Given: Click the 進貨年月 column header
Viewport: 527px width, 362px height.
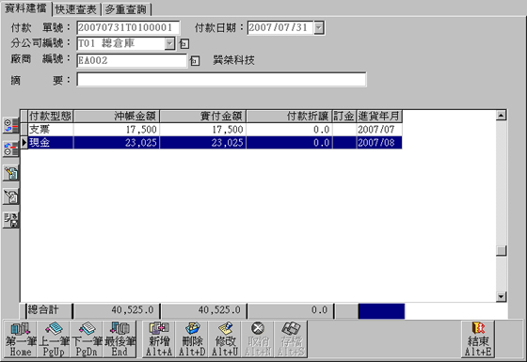Looking at the screenshot, I should (x=379, y=117).
